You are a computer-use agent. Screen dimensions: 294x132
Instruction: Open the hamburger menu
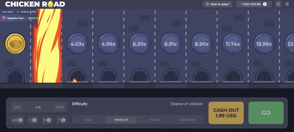287,4
